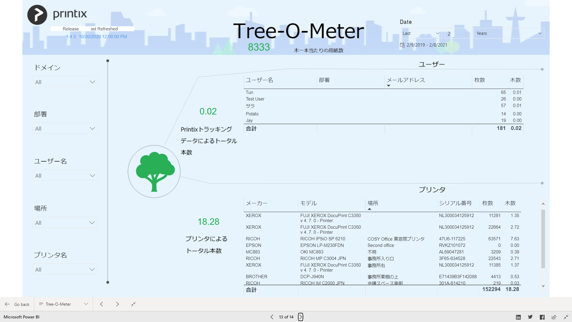Sort users table by 枚数 header
Screen dimensions: 572x322
click(x=480, y=80)
